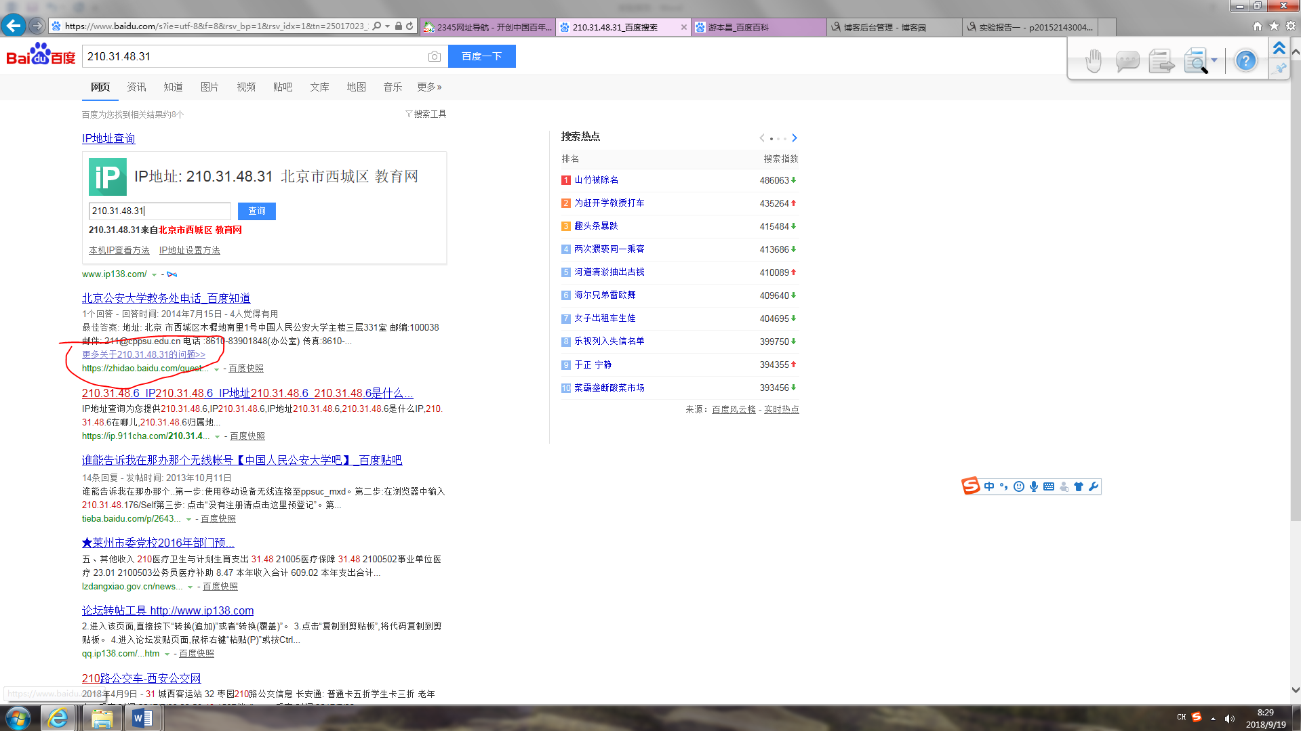The height and width of the screenshot is (731, 1301).
Task: Select the 图片 search category
Action: [x=209, y=87]
